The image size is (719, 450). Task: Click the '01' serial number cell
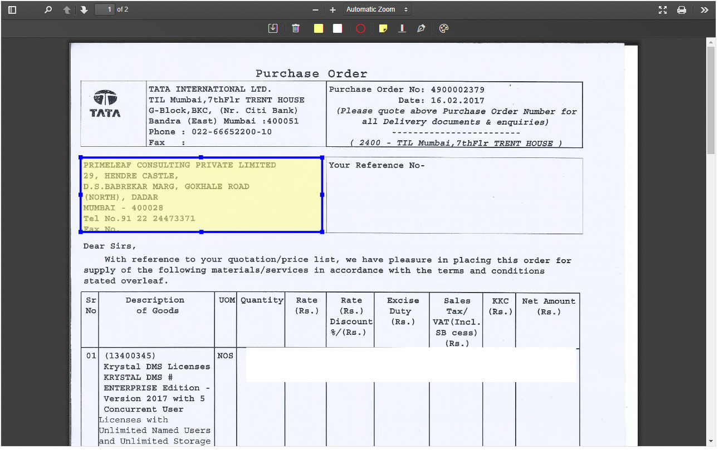[91, 355]
